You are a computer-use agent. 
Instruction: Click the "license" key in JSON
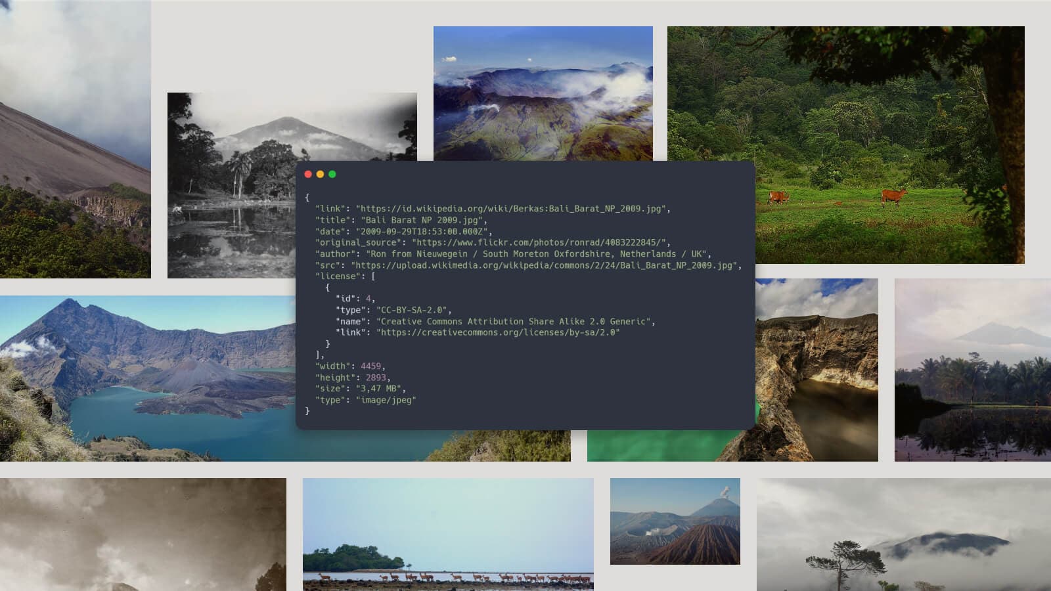[x=338, y=276]
